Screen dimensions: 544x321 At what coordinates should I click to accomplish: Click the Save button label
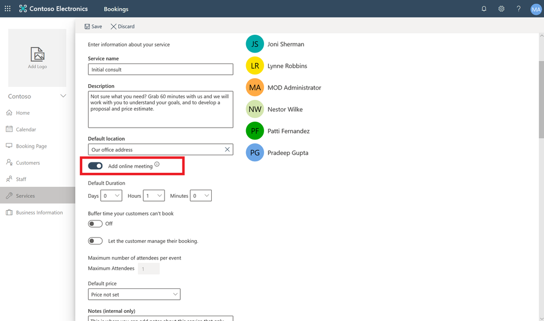point(97,27)
